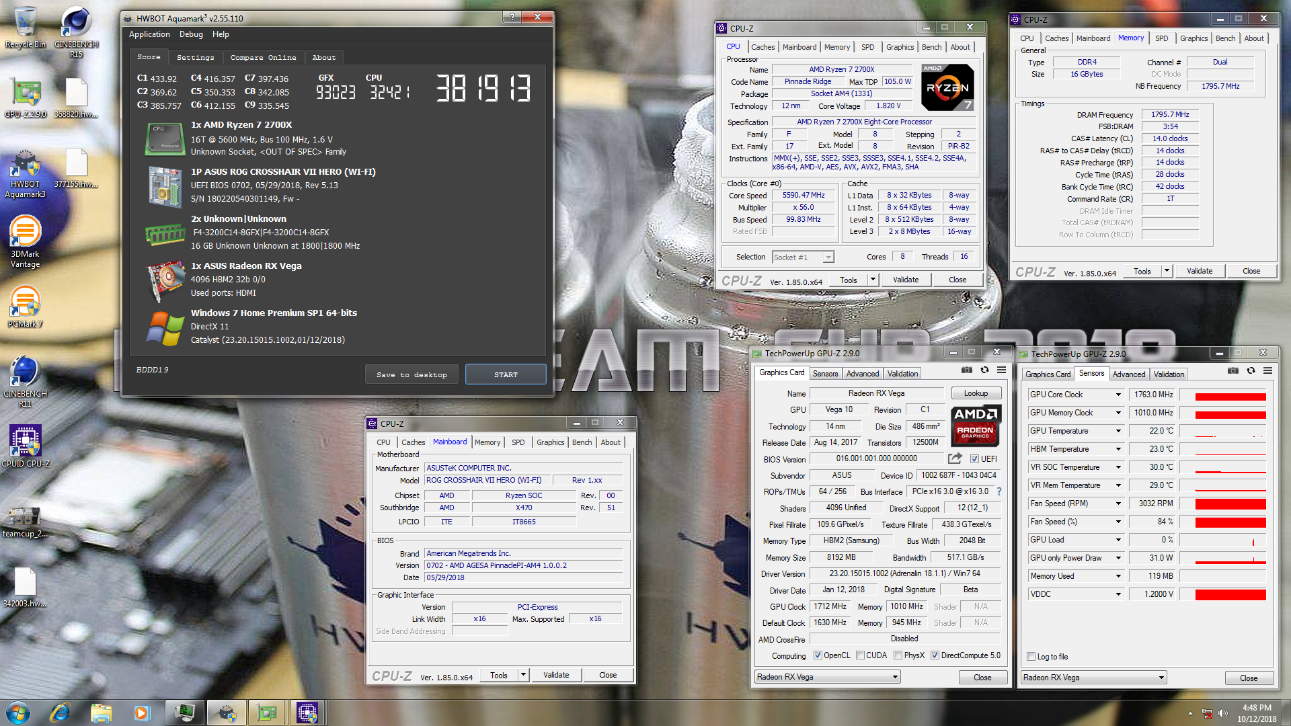Launch Internet Explorer from the taskbar
The image size is (1291, 726).
60,712
